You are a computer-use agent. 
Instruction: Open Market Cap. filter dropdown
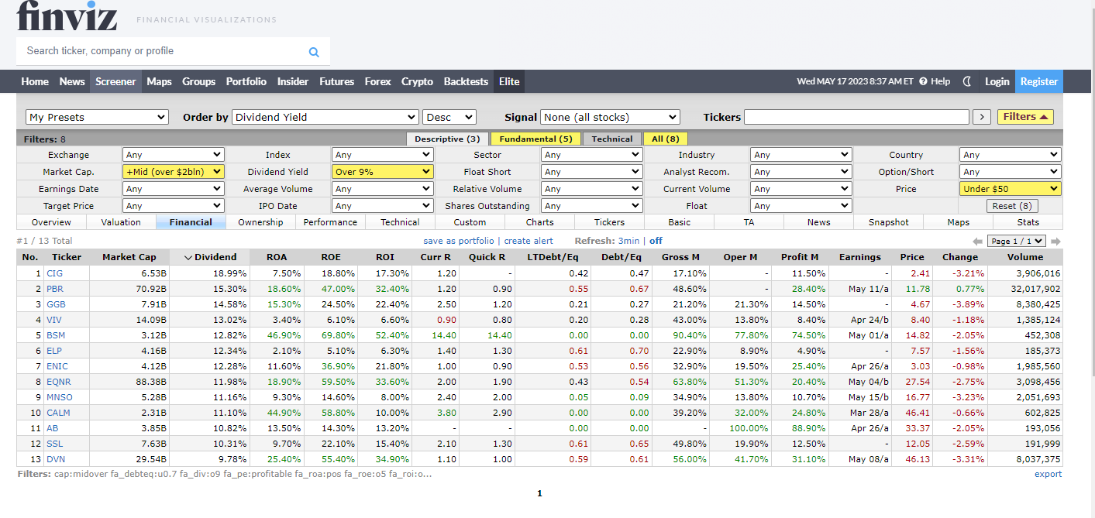(x=174, y=172)
